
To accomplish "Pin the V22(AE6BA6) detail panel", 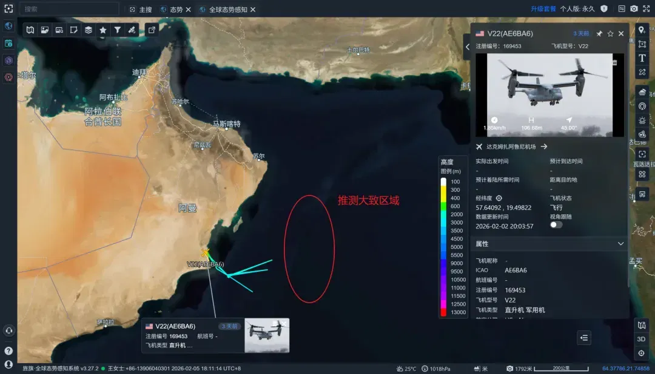I will [599, 34].
